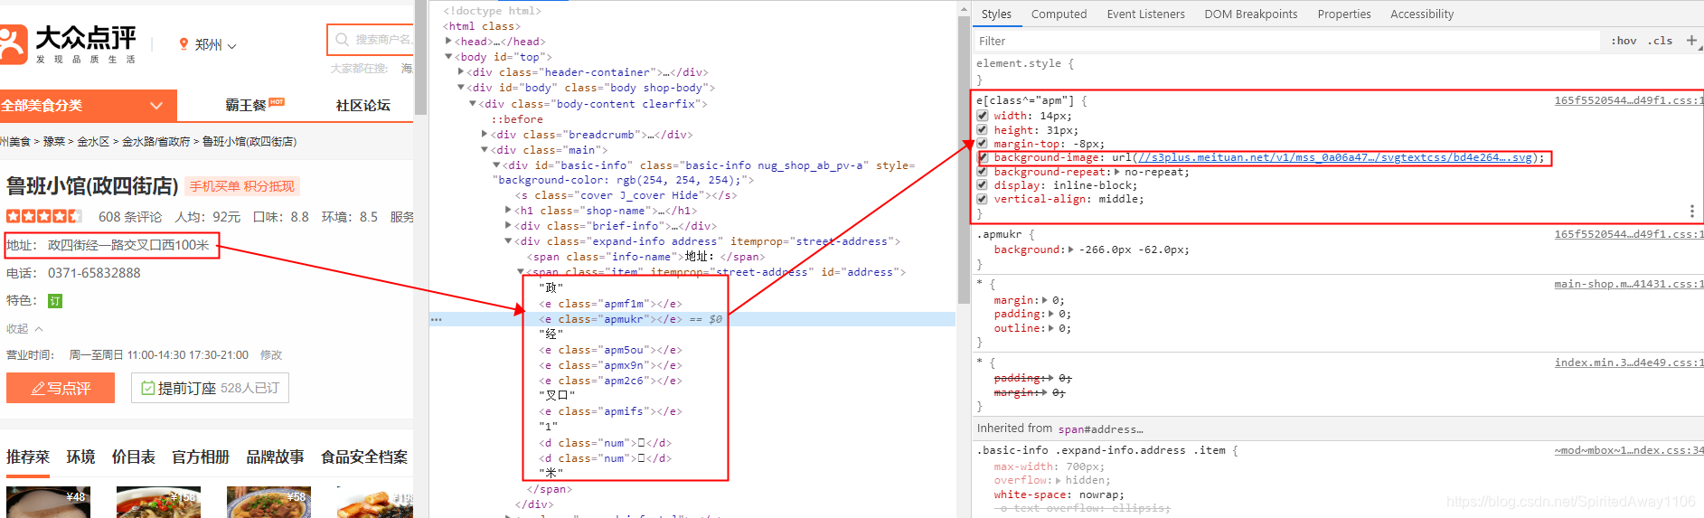Click the HOT badge next to 霸王餐

tap(277, 102)
